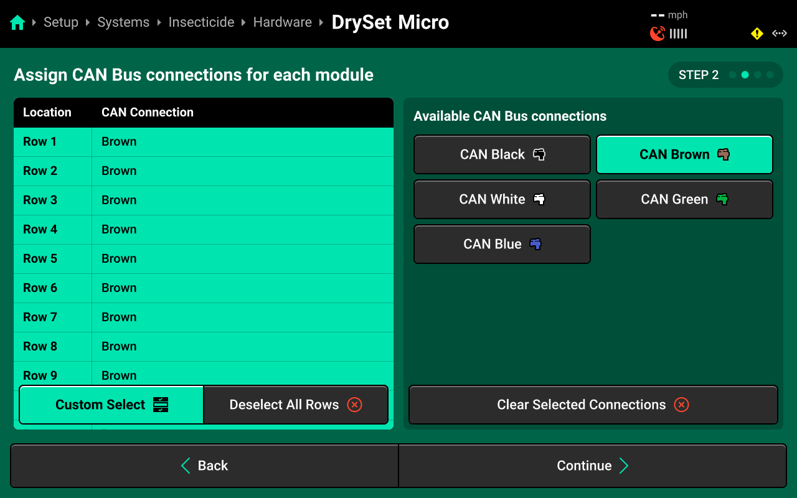Click the Deselect All Rows X icon

point(354,405)
